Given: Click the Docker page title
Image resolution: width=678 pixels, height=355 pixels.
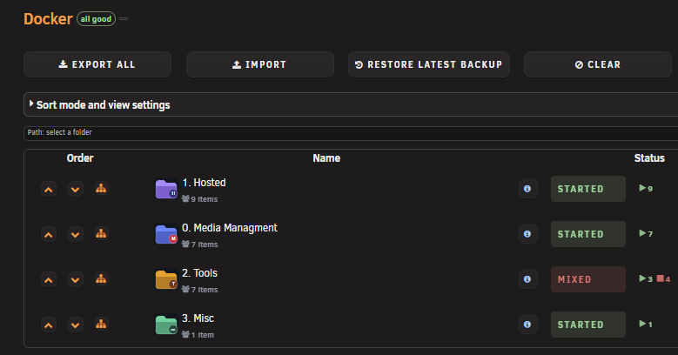Looking at the screenshot, I should click(48, 19).
